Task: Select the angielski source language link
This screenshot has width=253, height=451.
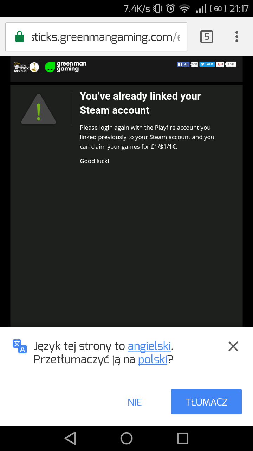Action: [x=149, y=346]
